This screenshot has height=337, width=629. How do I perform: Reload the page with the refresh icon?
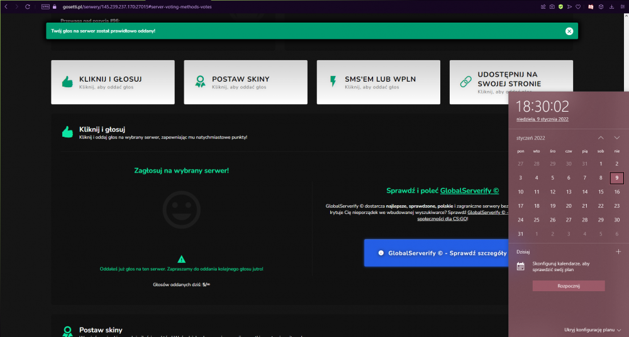click(x=28, y=7)
